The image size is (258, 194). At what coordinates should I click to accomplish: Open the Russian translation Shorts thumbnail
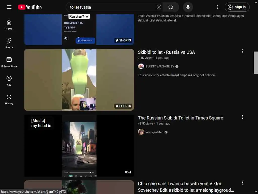pyautogui.click(x=79, y=29)
